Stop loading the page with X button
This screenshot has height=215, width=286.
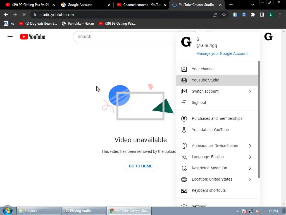tap(24, 15)
